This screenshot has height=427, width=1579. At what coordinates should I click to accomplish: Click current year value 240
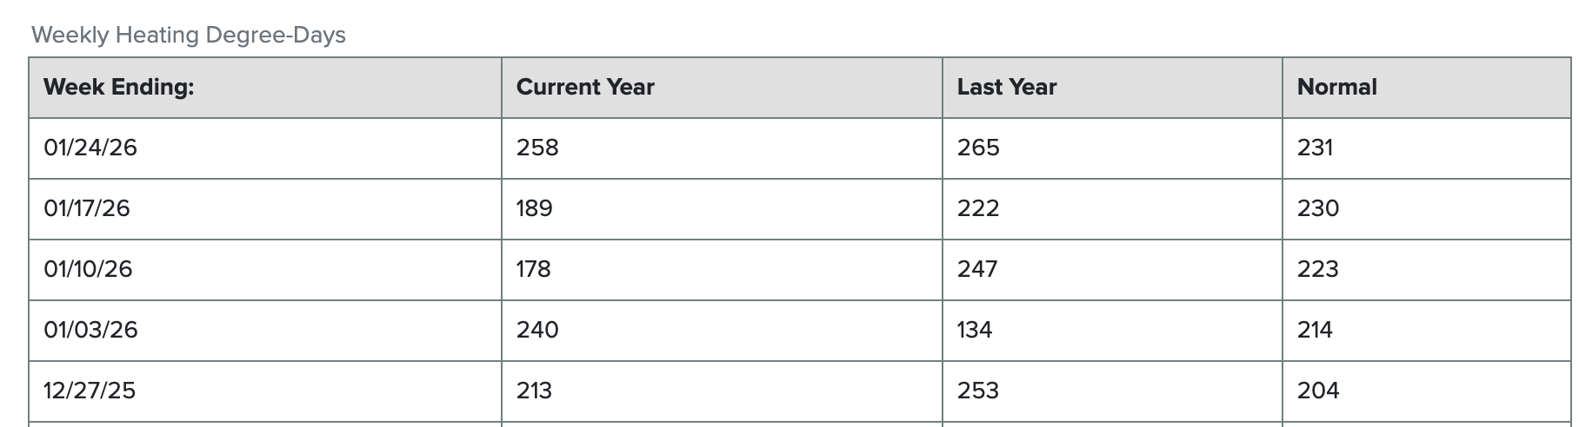click(x=537, y=331)
